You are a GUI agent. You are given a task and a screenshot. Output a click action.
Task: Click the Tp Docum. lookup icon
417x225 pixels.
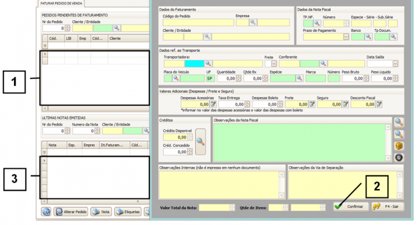pos(393,37)
